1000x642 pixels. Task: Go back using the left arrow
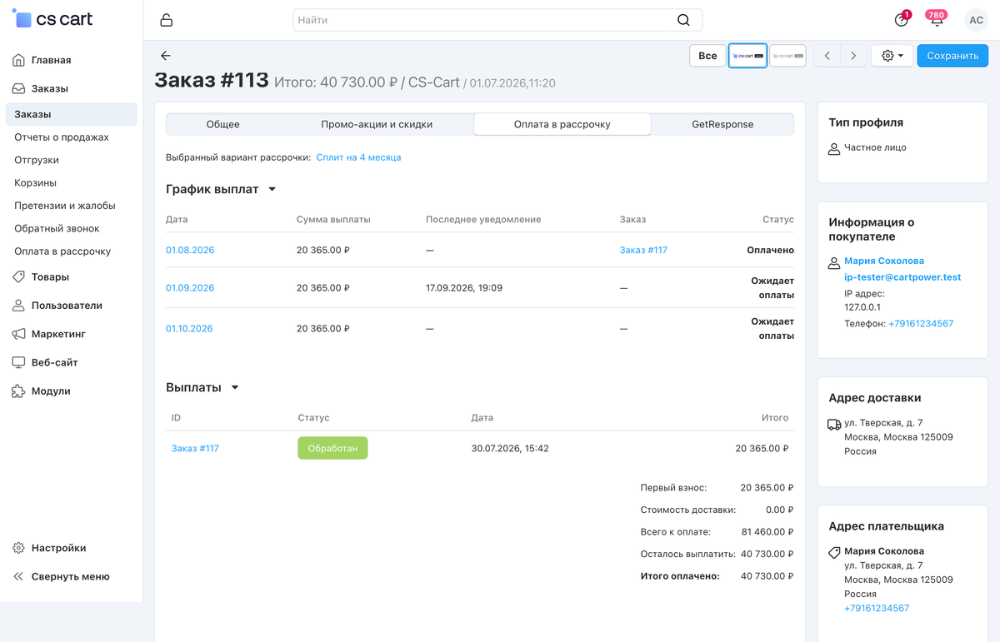click(x=166, y=56)
